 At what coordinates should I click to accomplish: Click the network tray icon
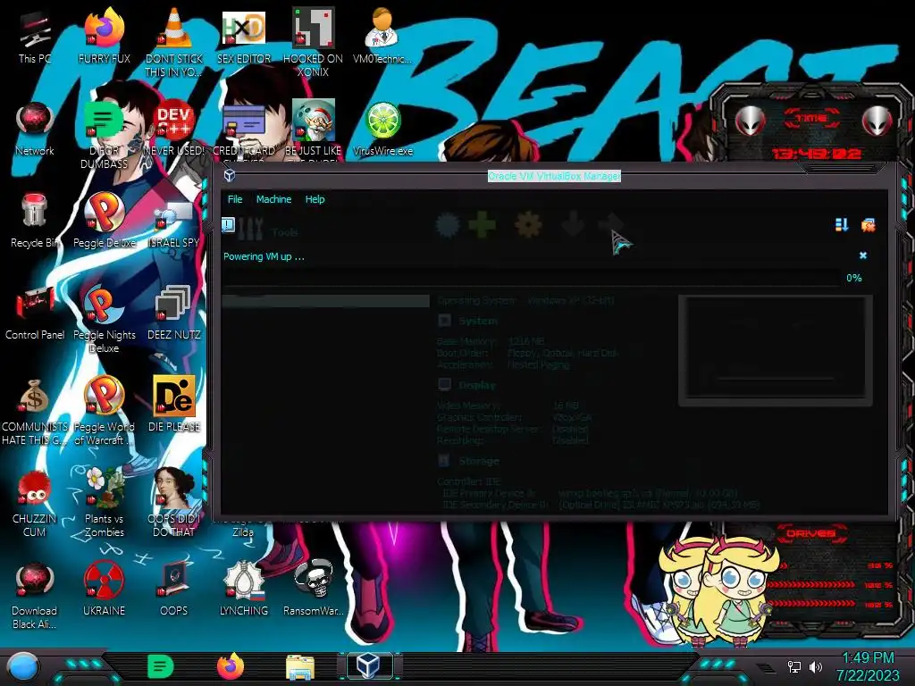coord(793,666)
